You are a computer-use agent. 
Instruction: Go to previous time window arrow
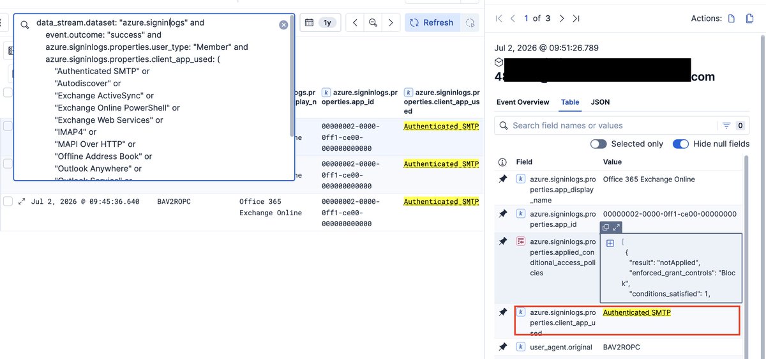(356, 22)
